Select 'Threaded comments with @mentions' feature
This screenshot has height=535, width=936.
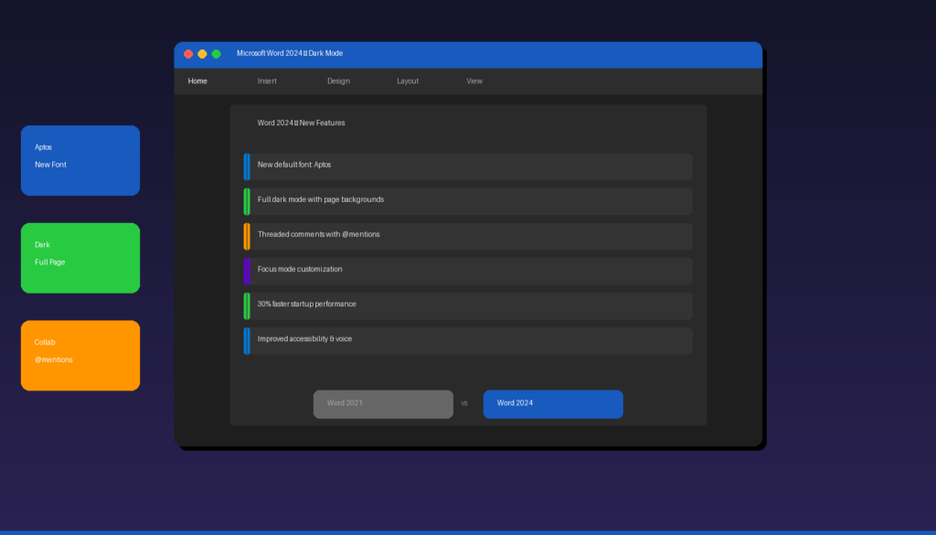(x=468, y=236)
